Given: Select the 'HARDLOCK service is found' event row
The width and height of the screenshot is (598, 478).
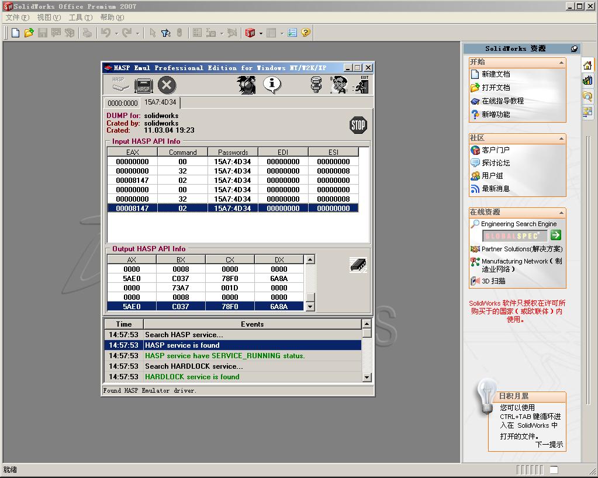Looking at the screenshot, I should click(x=233, y=376).
